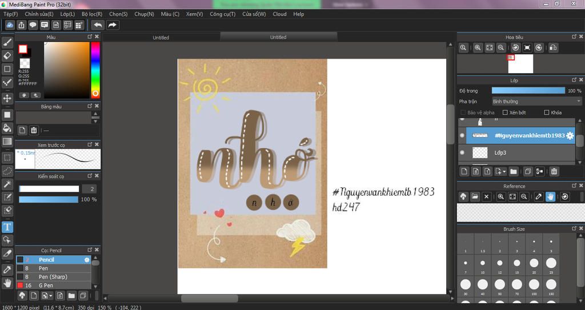Select the Lasso tool

7,171
